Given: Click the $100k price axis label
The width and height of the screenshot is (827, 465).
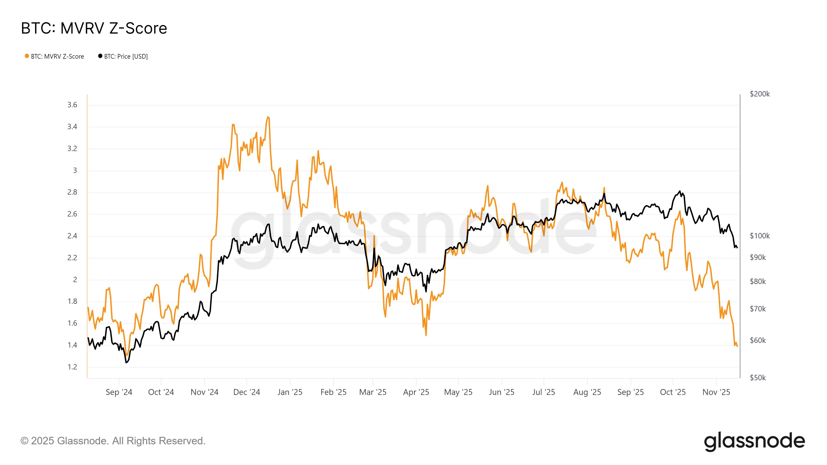Looking at the screenshot, I should [x=760, y=236].
